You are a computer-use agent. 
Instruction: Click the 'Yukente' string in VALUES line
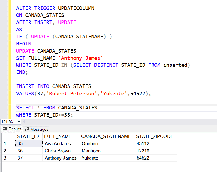tap(114, 94)
